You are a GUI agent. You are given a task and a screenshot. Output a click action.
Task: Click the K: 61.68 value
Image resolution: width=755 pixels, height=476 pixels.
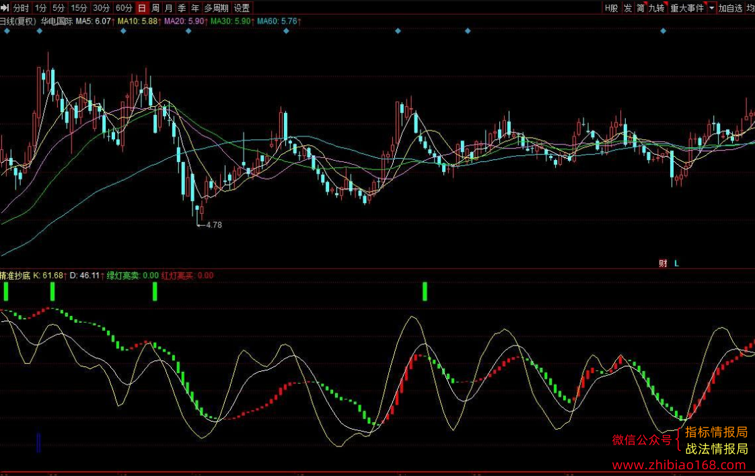click(48, 275)
